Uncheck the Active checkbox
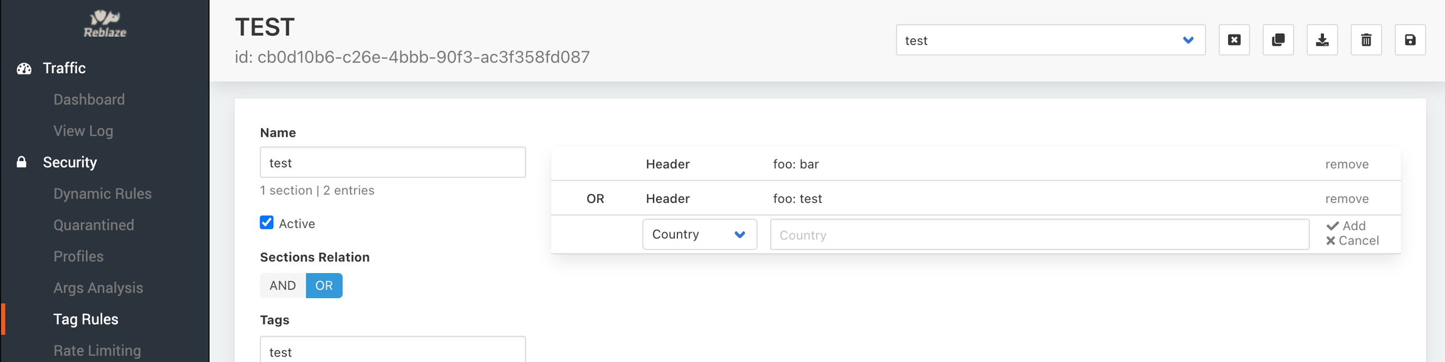 click(x=267, y=223)
